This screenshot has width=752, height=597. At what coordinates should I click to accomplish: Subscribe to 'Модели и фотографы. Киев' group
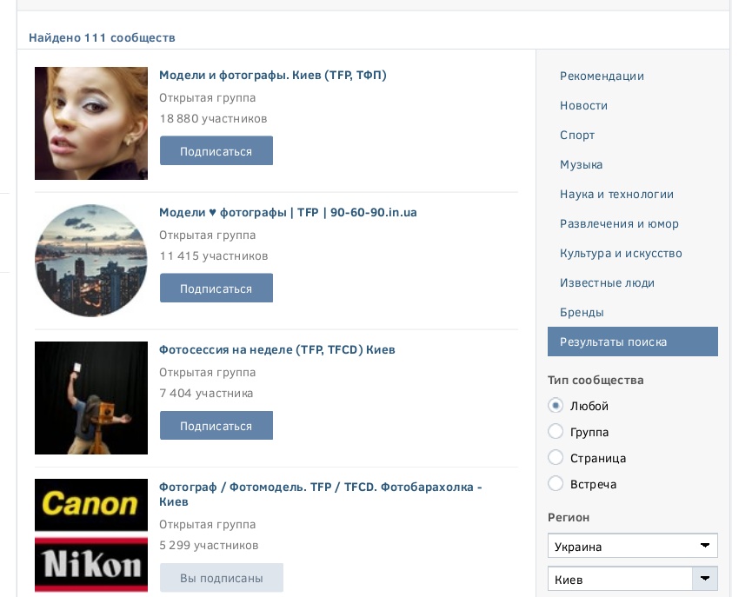coord(216,151)
